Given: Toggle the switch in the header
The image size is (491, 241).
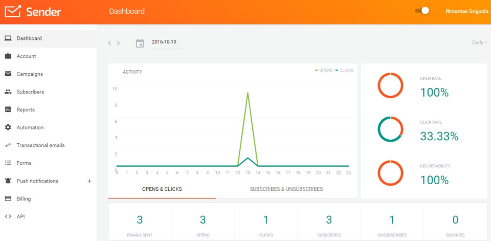Looking at the screenshot, I should click(x=422, y=11).
